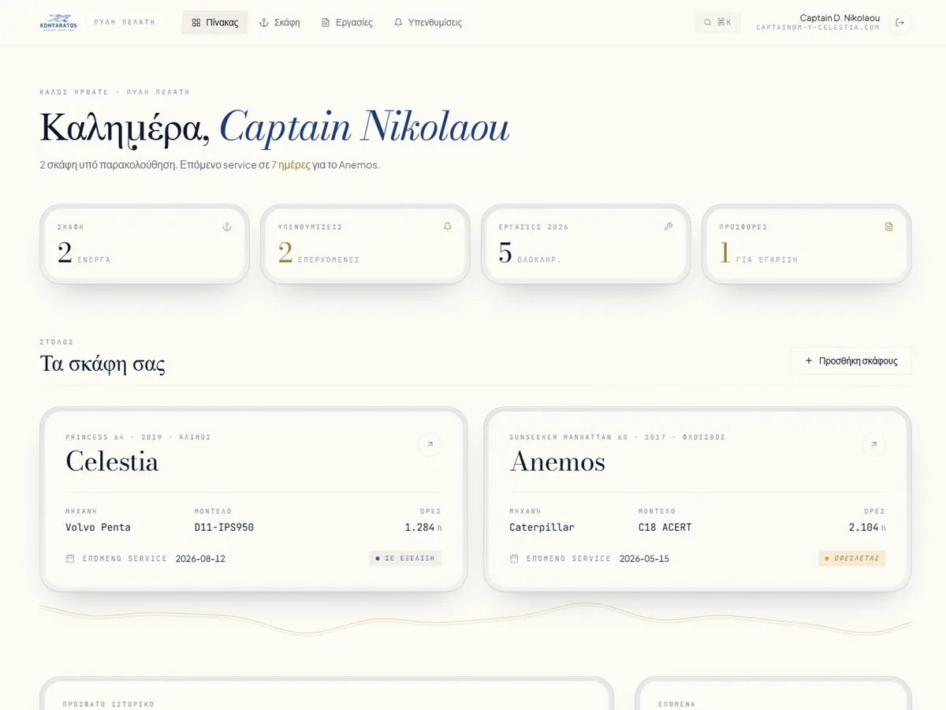Viewport: 946px width, 710px height.
Task: Click the Anemos vessel name
Action: pos(557,461)
